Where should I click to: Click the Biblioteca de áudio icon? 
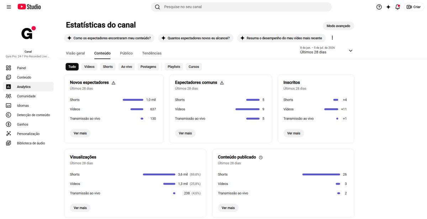click(9, 143)
